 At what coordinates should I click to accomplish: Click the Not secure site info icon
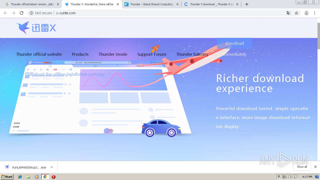(31, 13)
